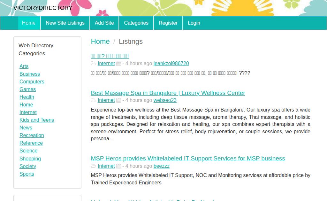Select the Register menu item
The height and width of the screenshot is (201, 327).
click(x=168, y=23)
